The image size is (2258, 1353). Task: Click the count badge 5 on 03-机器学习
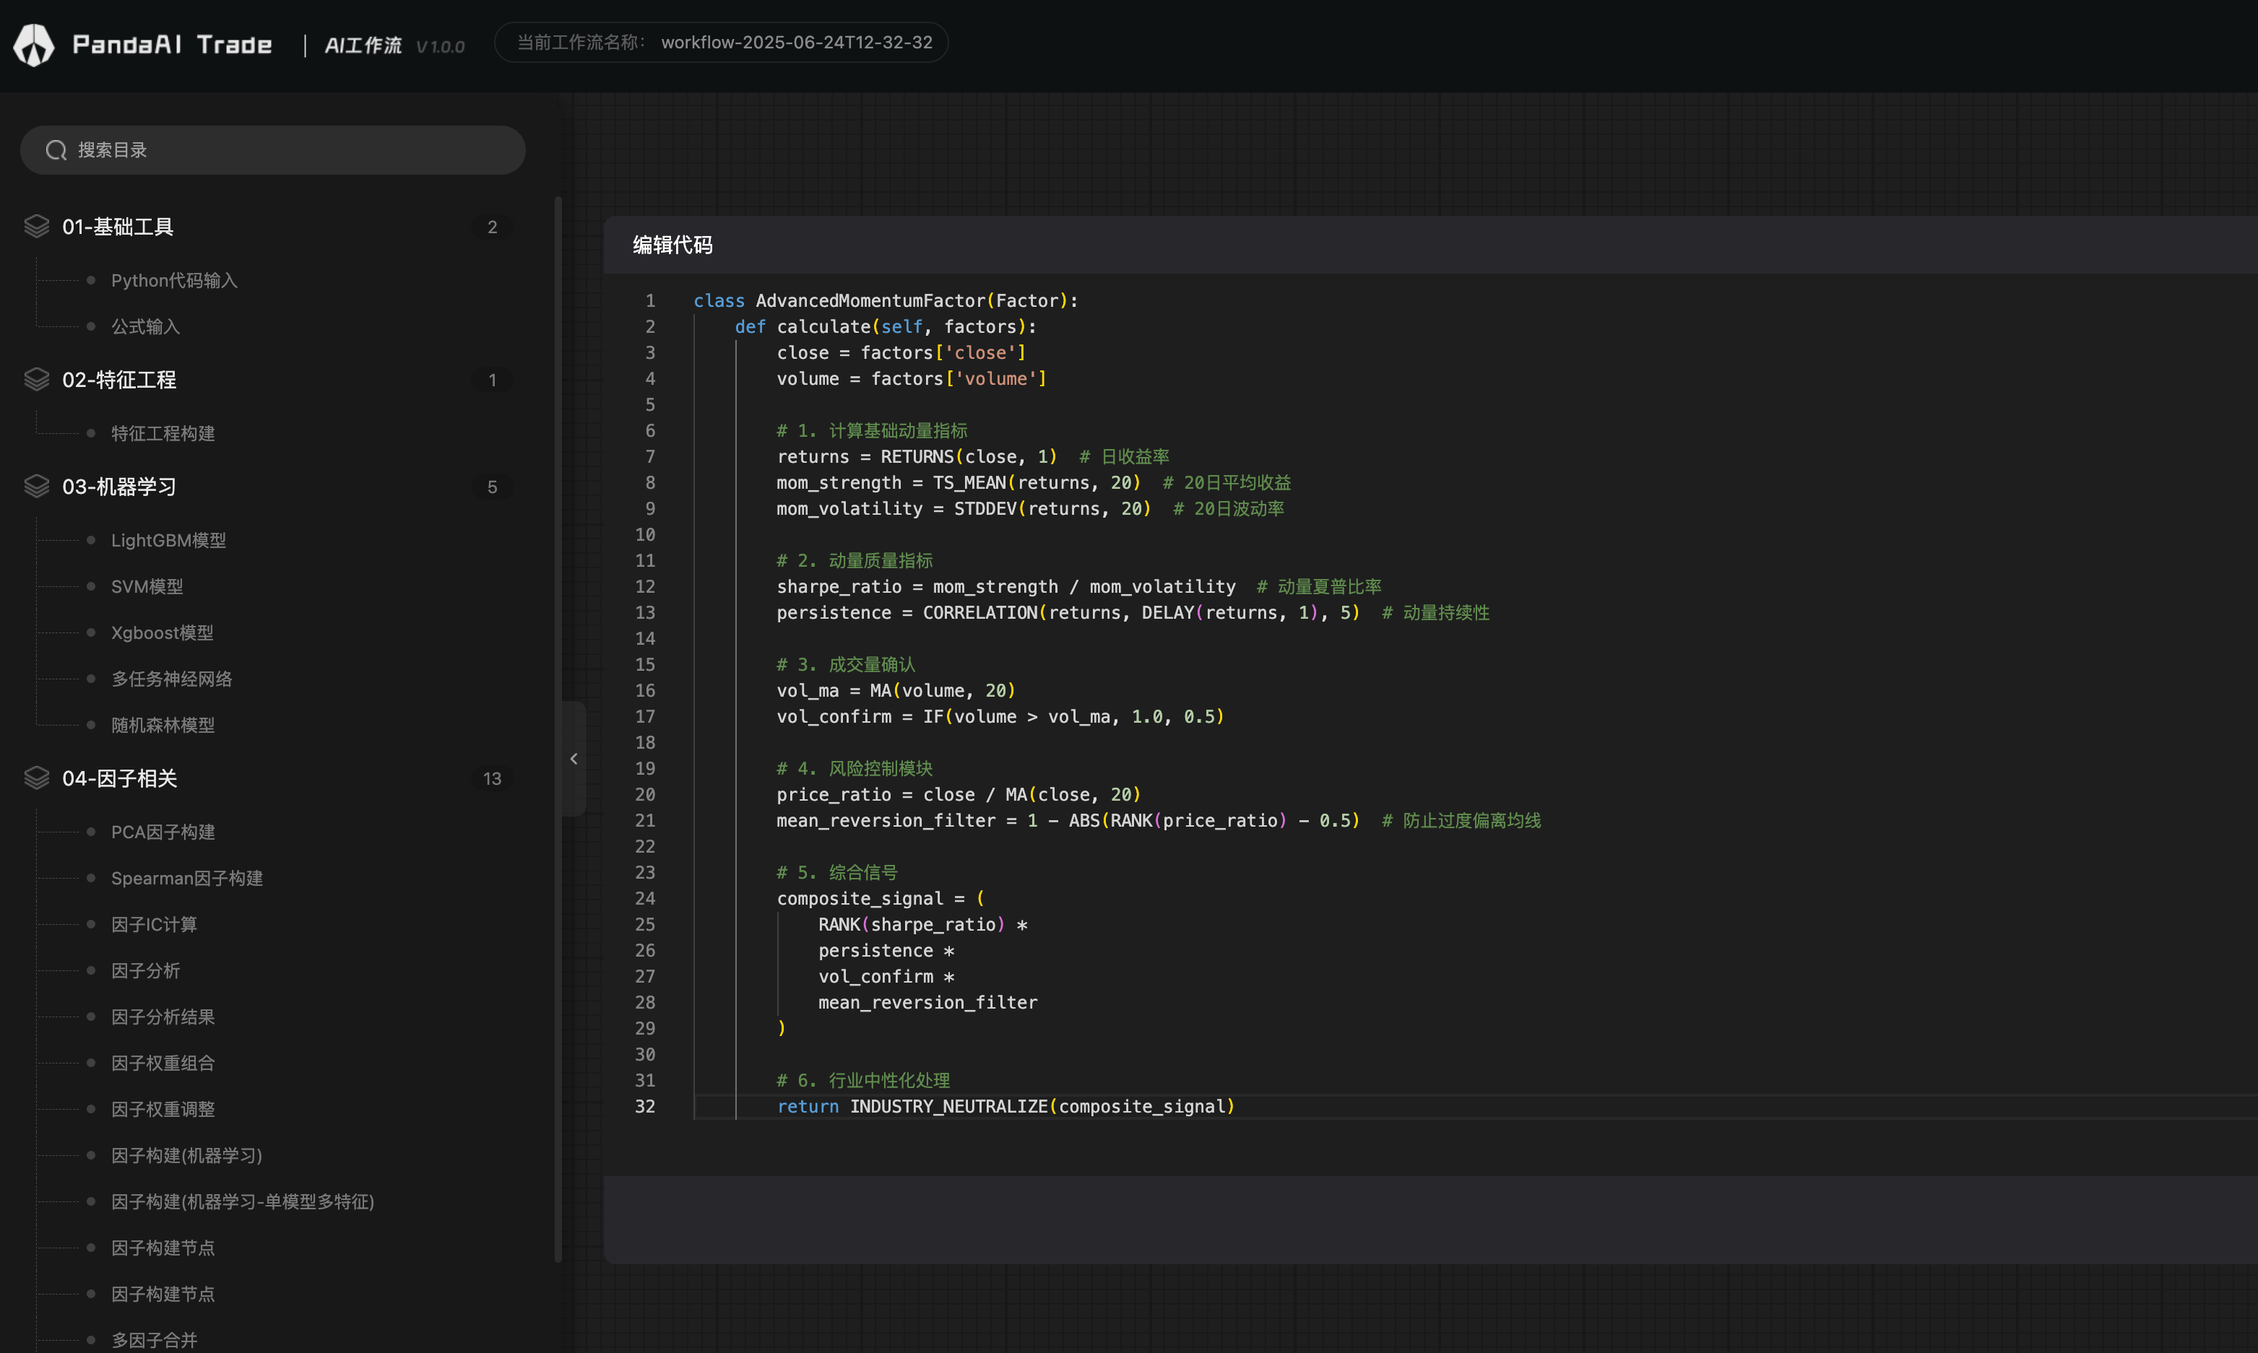[493, 487]
